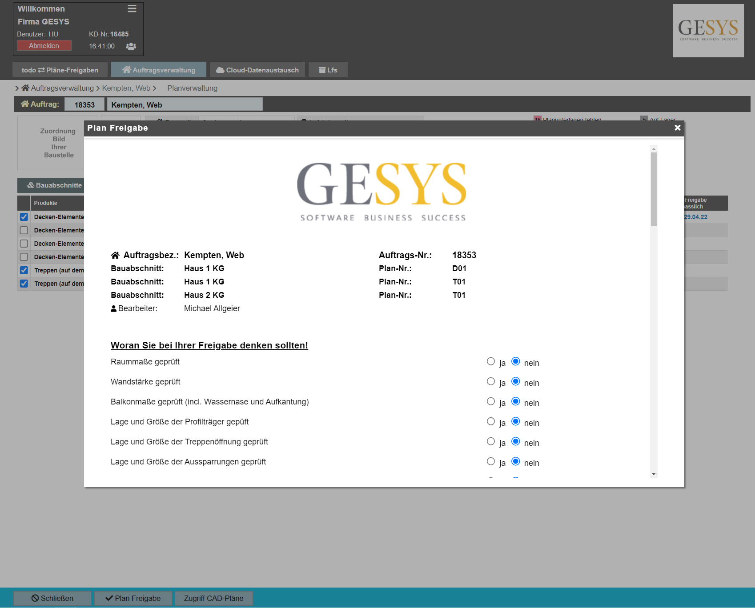Click the Haus 2 KG Bauabschnitt value
The image size is (755, 608).
point(204,295)
